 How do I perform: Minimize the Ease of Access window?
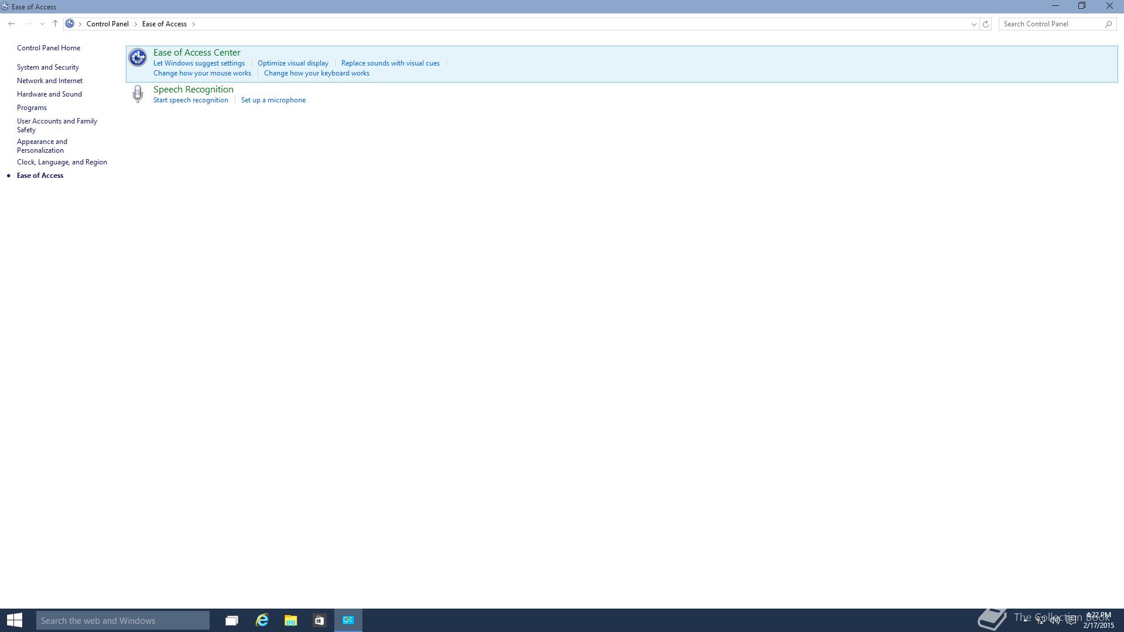[1056, 6]
